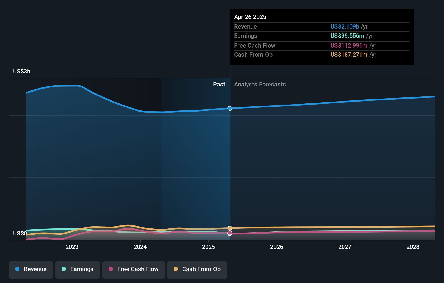
Task: Select the orange Cash From Op data point marker
Action: point(230,228)
